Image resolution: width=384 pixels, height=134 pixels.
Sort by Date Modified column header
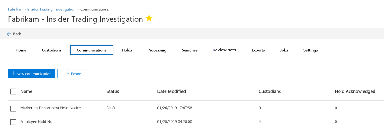pos(171,91)
